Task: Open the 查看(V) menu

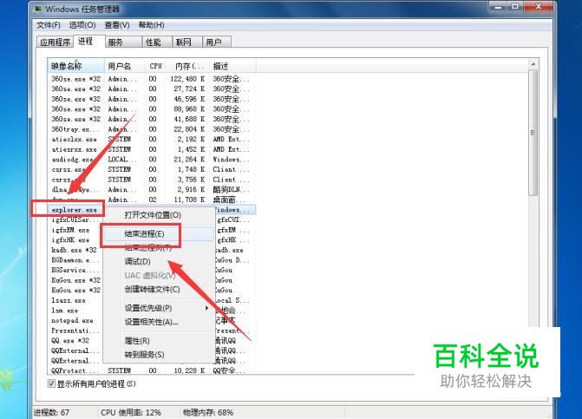Action: click(x=117, y=25)
